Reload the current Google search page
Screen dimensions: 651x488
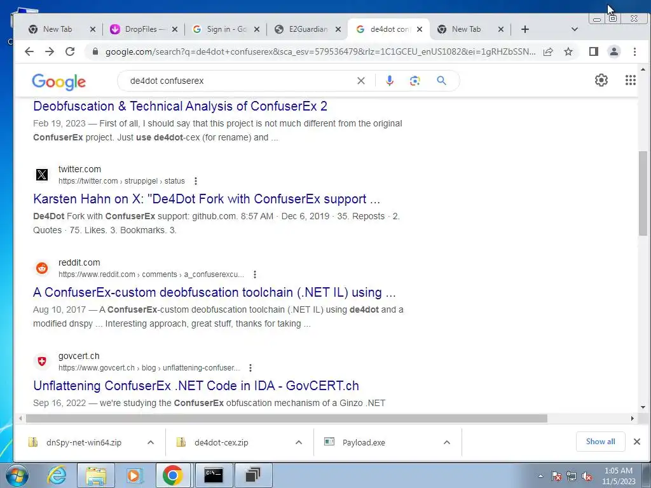70,51
